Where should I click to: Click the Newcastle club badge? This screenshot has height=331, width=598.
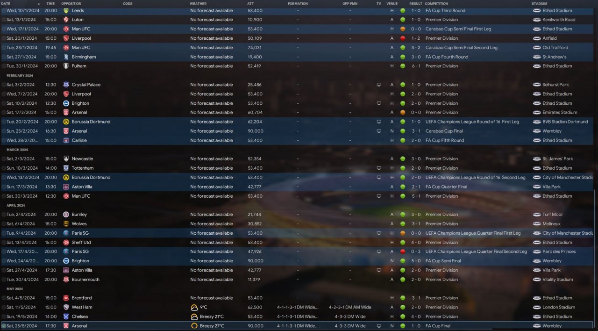coord(66,159)
